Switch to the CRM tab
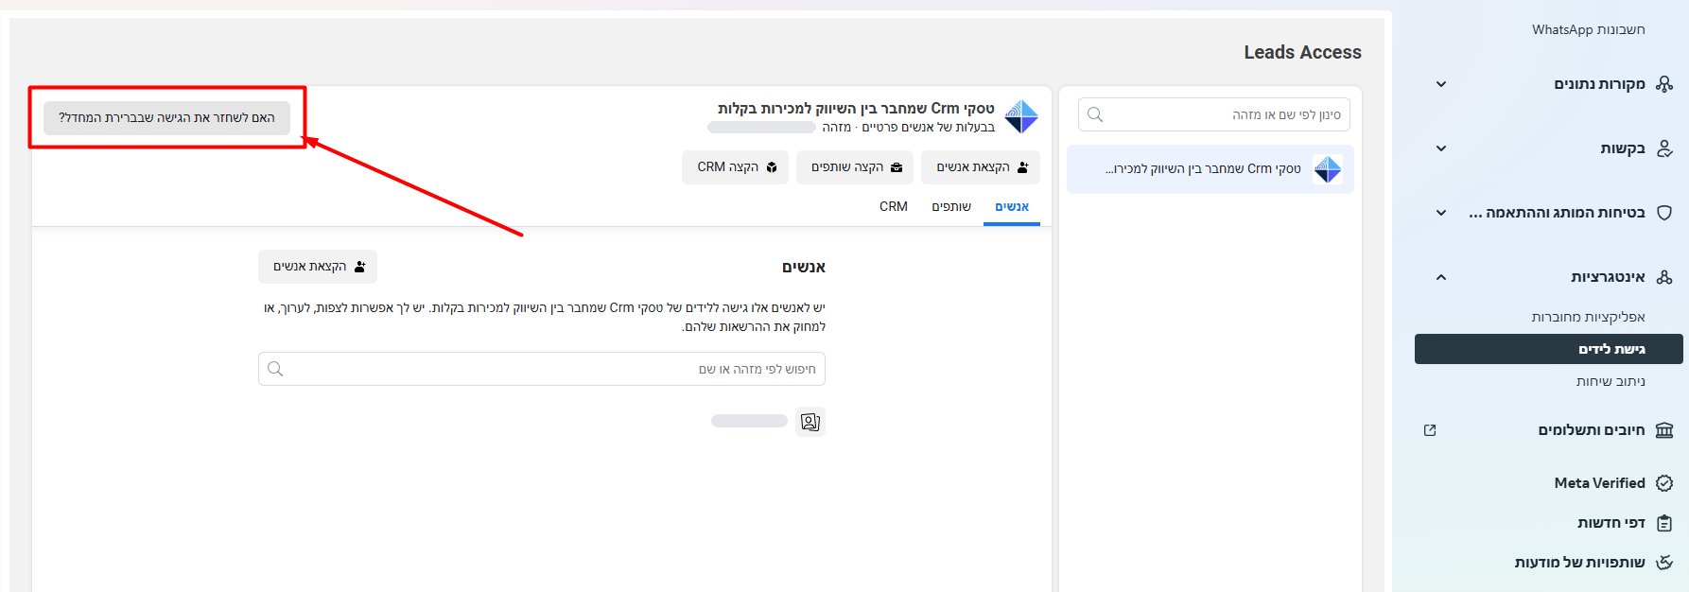Viewport: 1689px width, 592px height. (894, 207)
